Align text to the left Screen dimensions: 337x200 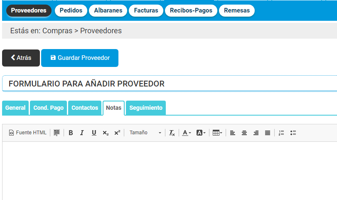coord(233,133)
